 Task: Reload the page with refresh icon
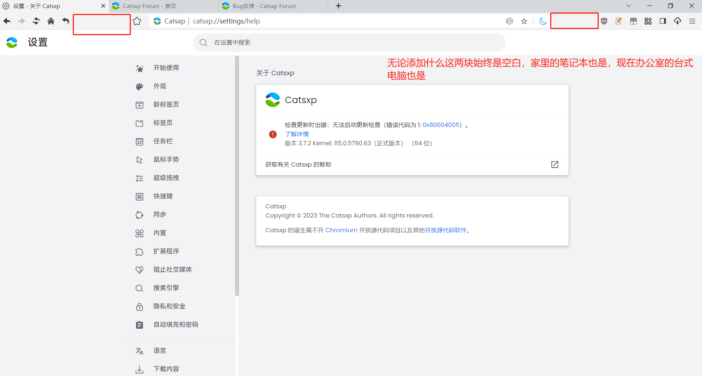pos(36,21)
